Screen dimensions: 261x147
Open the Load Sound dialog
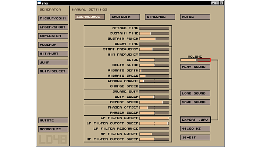(195, 93)
